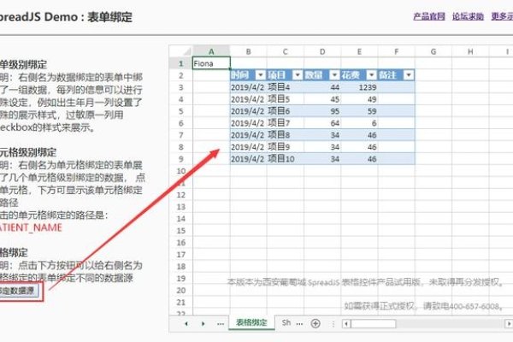Switch to the Sh... sheet tab

pos(286,322)
